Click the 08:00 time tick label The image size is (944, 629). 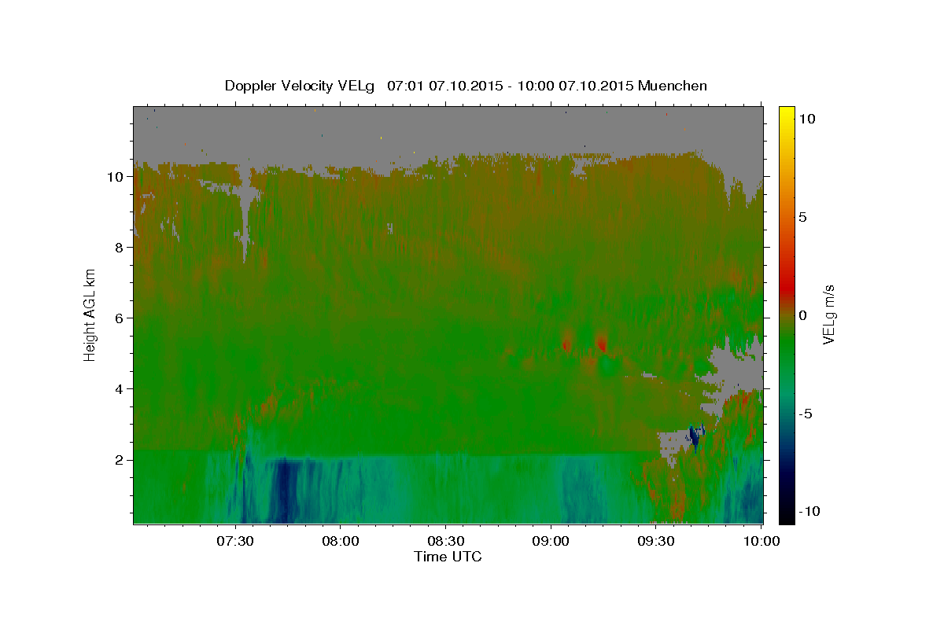[x=341, y=541]
